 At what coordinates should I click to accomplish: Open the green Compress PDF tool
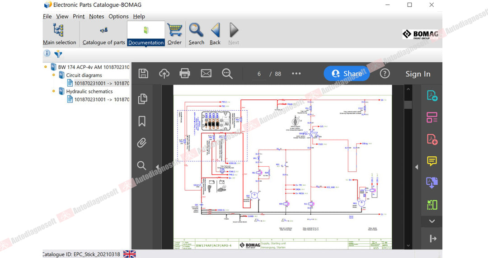pos(432,205)
